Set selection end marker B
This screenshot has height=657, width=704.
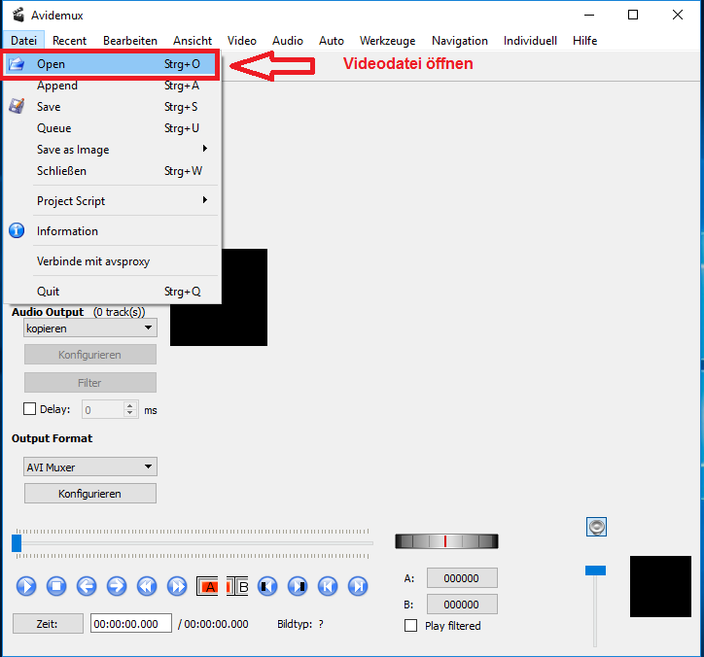coord(239,586)
